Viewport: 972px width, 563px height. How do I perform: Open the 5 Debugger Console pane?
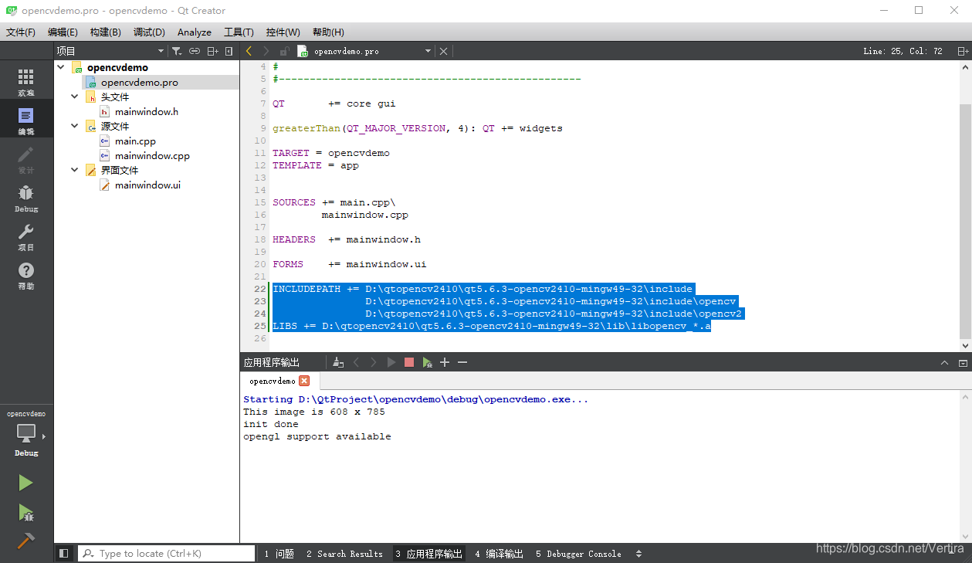click(x=578, y=553)
